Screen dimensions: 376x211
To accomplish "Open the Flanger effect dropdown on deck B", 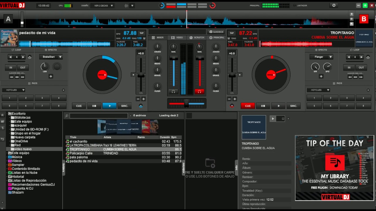I will point(321,57).
